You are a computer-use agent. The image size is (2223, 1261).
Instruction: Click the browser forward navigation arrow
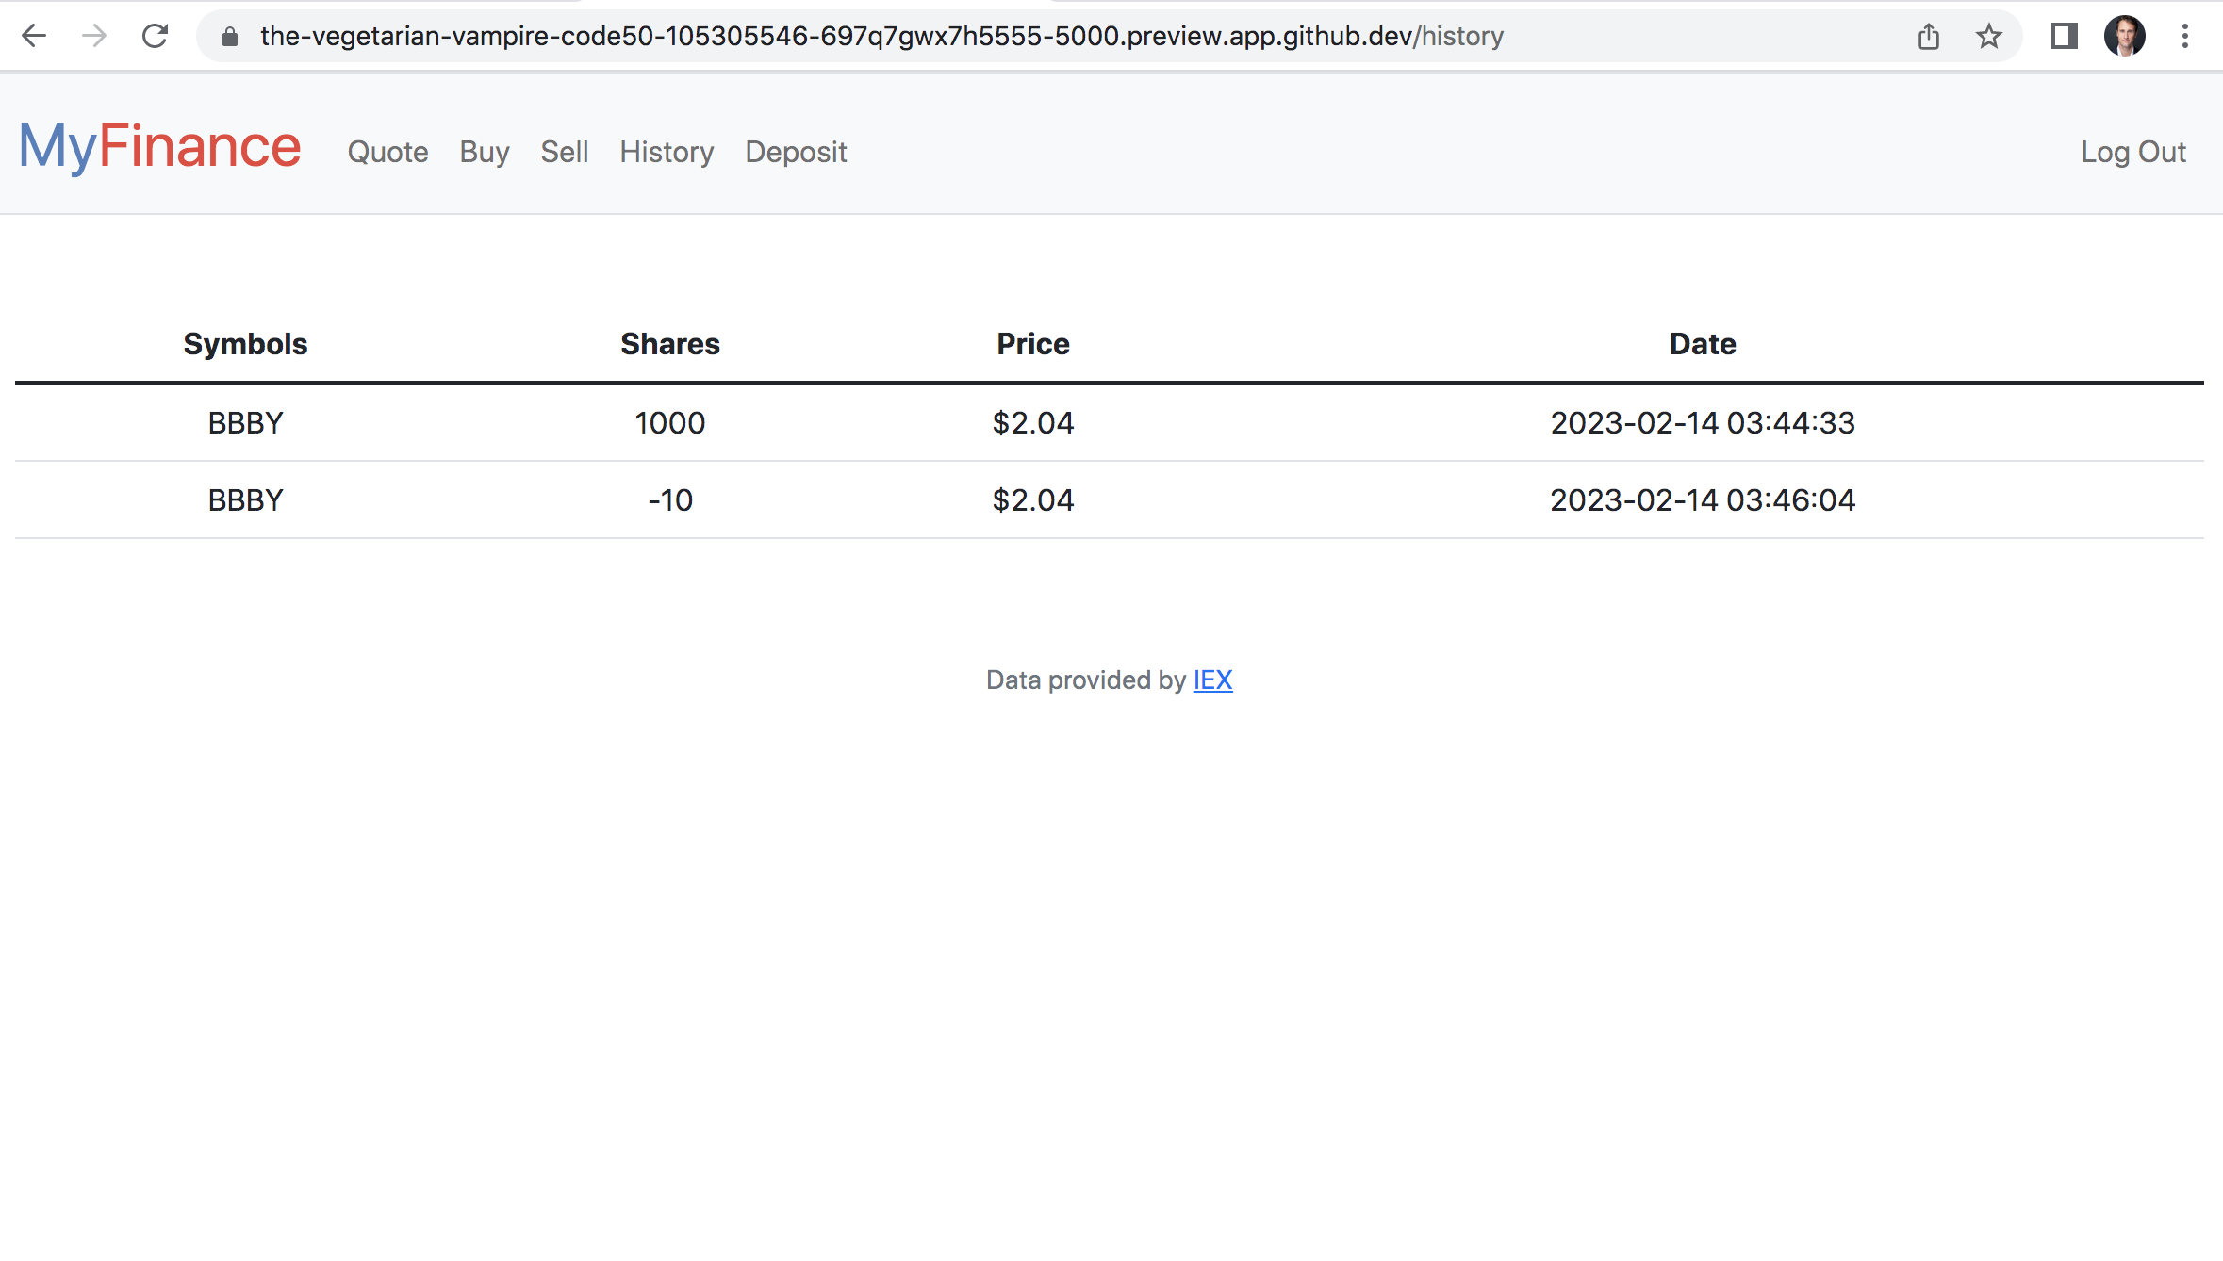click(94, 36)
